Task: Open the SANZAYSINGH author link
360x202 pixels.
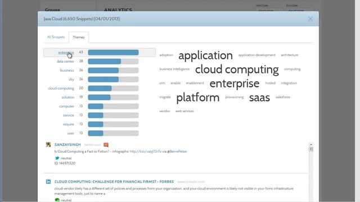Action: click(x=67, y=145)
